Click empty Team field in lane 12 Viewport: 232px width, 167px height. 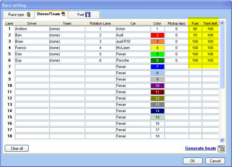pyautogui.click(x=67, y=98)
